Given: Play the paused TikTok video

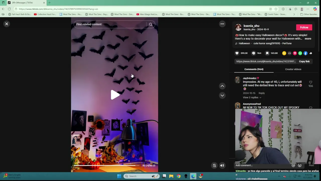Looking at the screenshot, I should (x=115, y=95).
